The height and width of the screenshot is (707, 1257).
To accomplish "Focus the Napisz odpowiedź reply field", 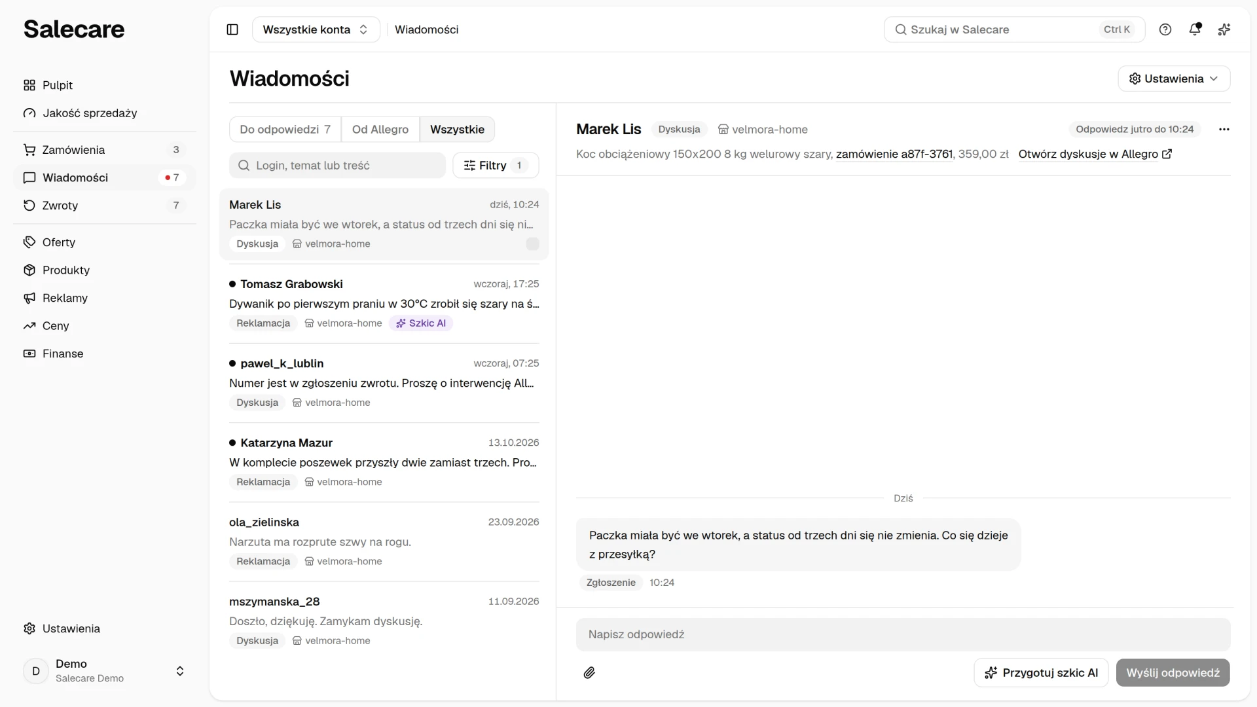I will pyautogui.click(x=903, y=634).
